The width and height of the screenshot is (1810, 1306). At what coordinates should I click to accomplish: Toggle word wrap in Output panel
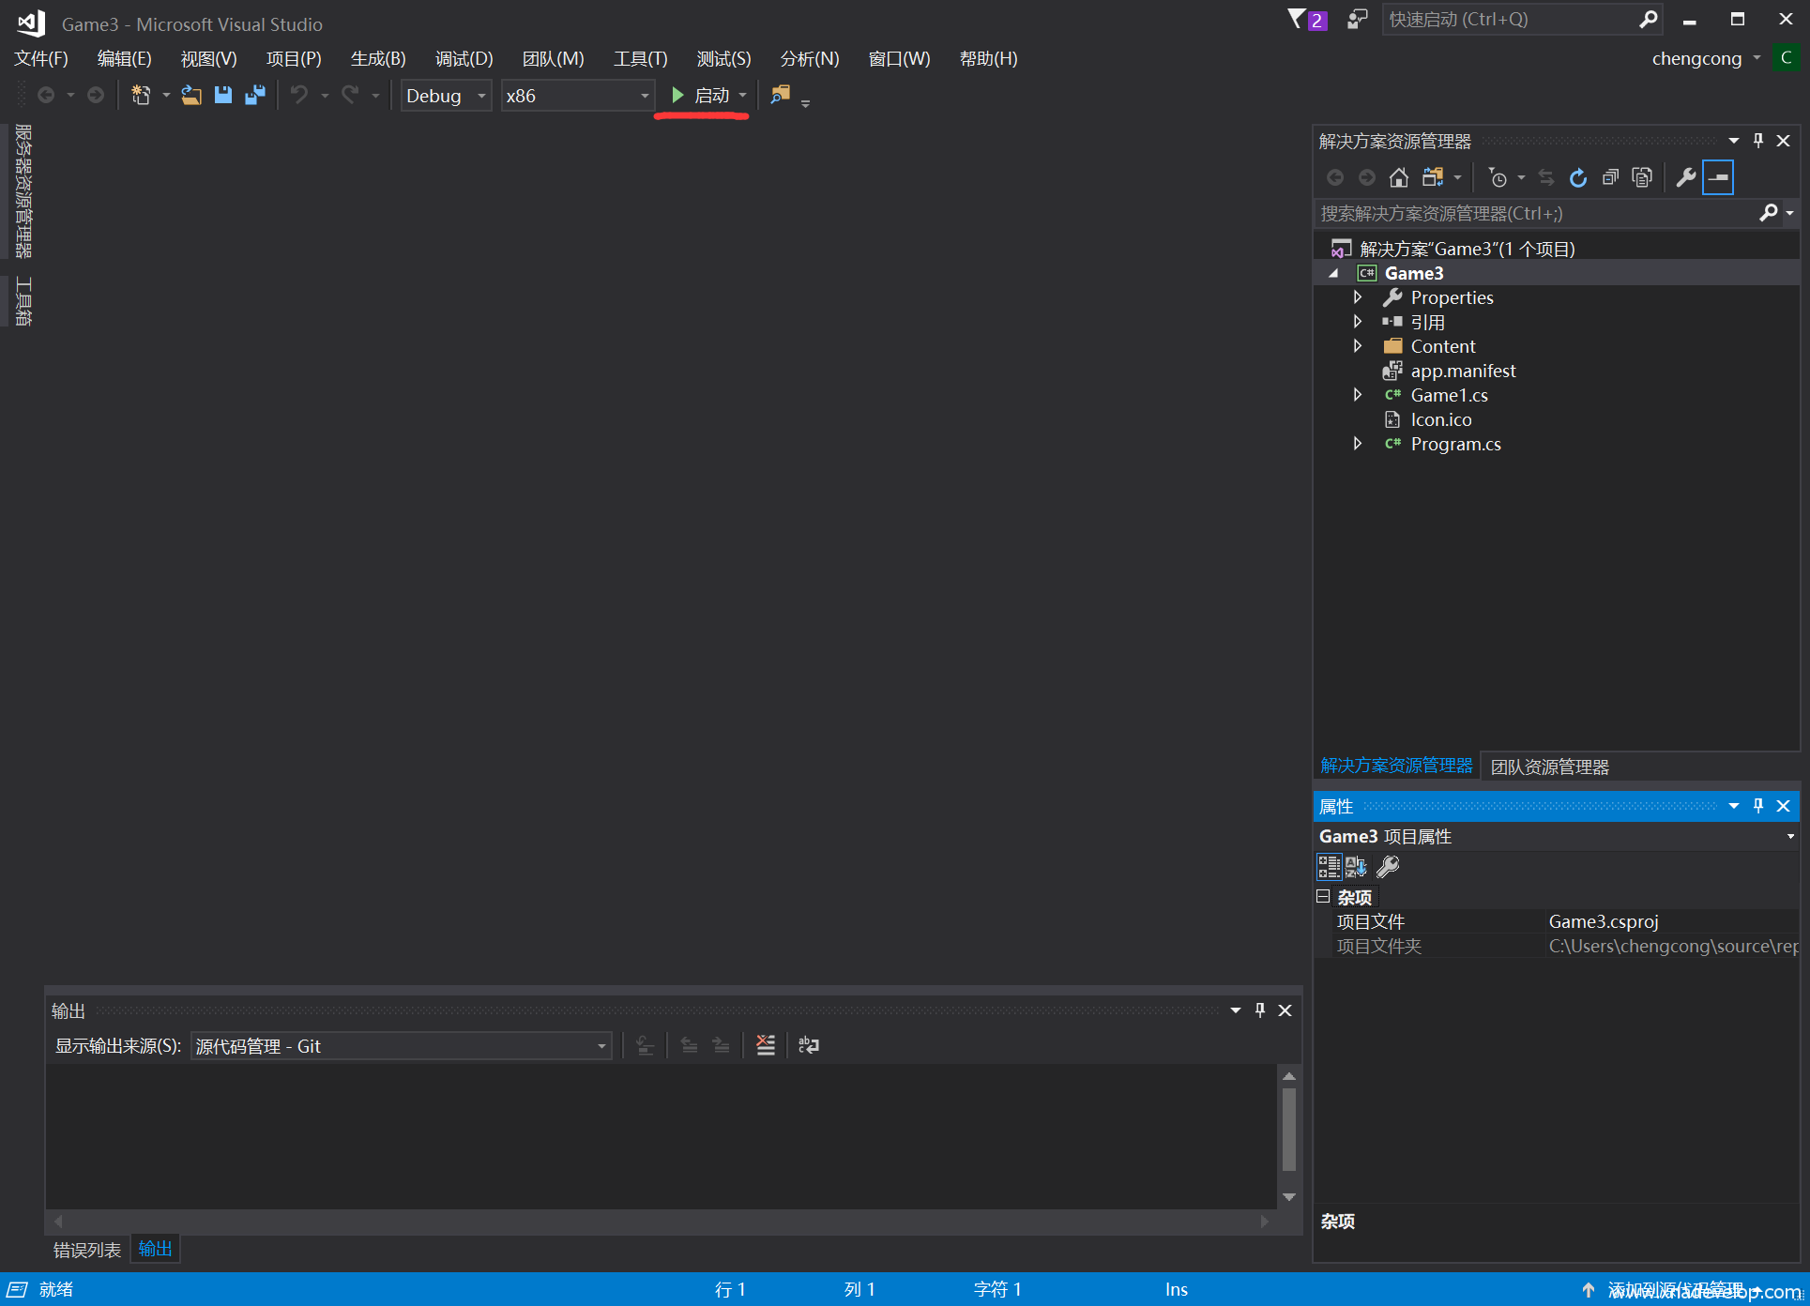pos(809,1045)
